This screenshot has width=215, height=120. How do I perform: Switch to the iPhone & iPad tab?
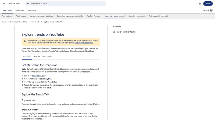(x=48, y=57)
